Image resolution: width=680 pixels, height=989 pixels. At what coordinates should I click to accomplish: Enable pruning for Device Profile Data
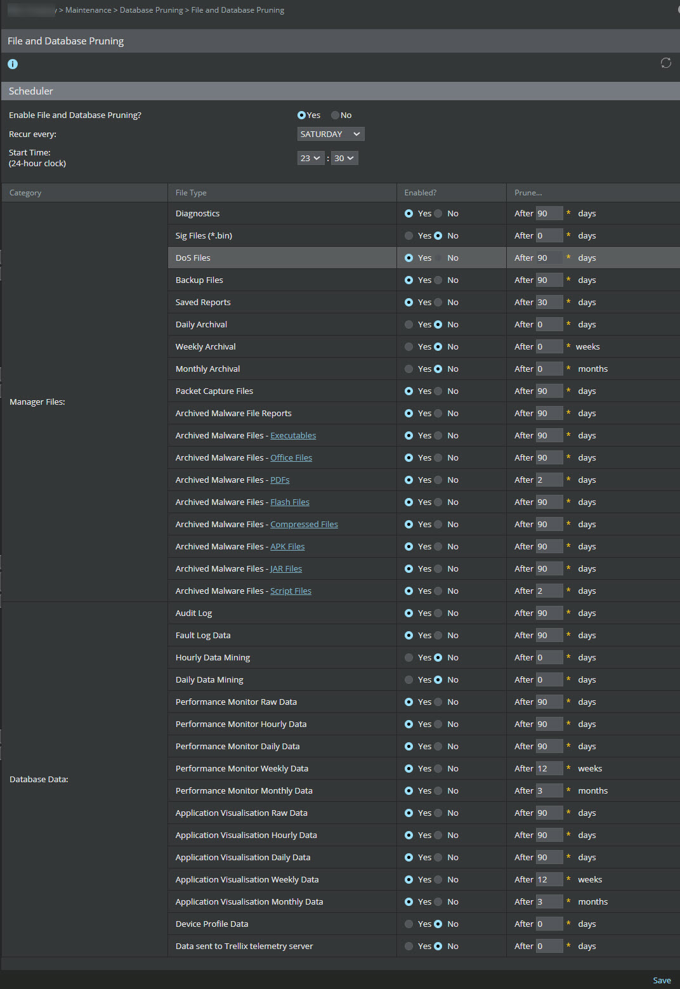point(409,924)
